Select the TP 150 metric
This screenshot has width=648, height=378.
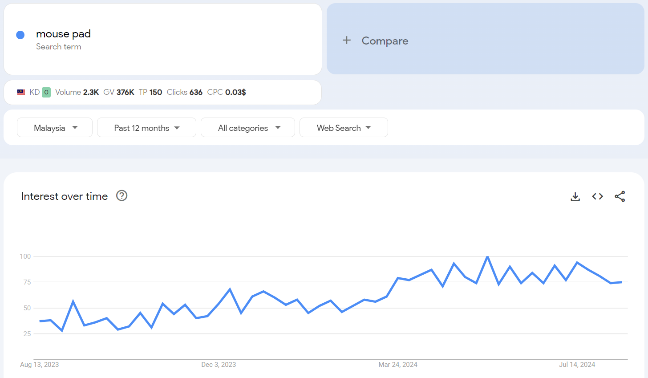pos(150,92)
